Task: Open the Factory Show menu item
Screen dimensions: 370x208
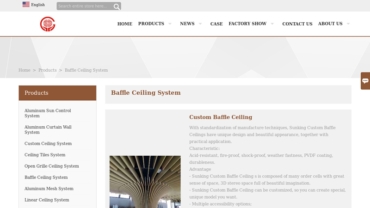Action: [x=247, y=24]
